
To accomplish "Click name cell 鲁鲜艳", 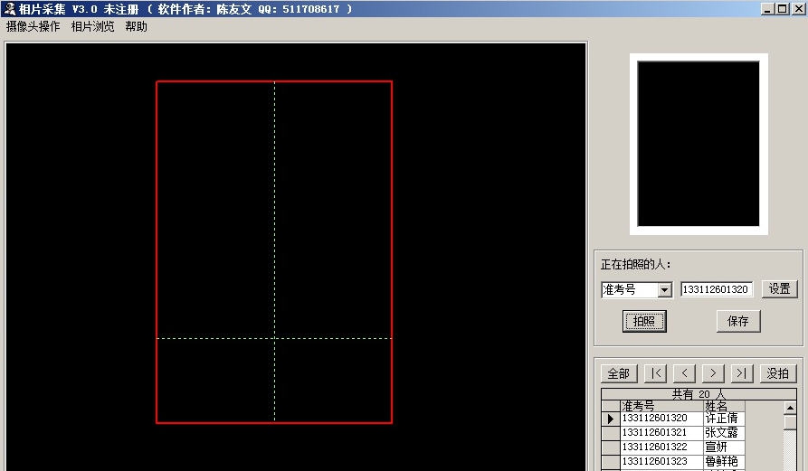I will 724,461.
